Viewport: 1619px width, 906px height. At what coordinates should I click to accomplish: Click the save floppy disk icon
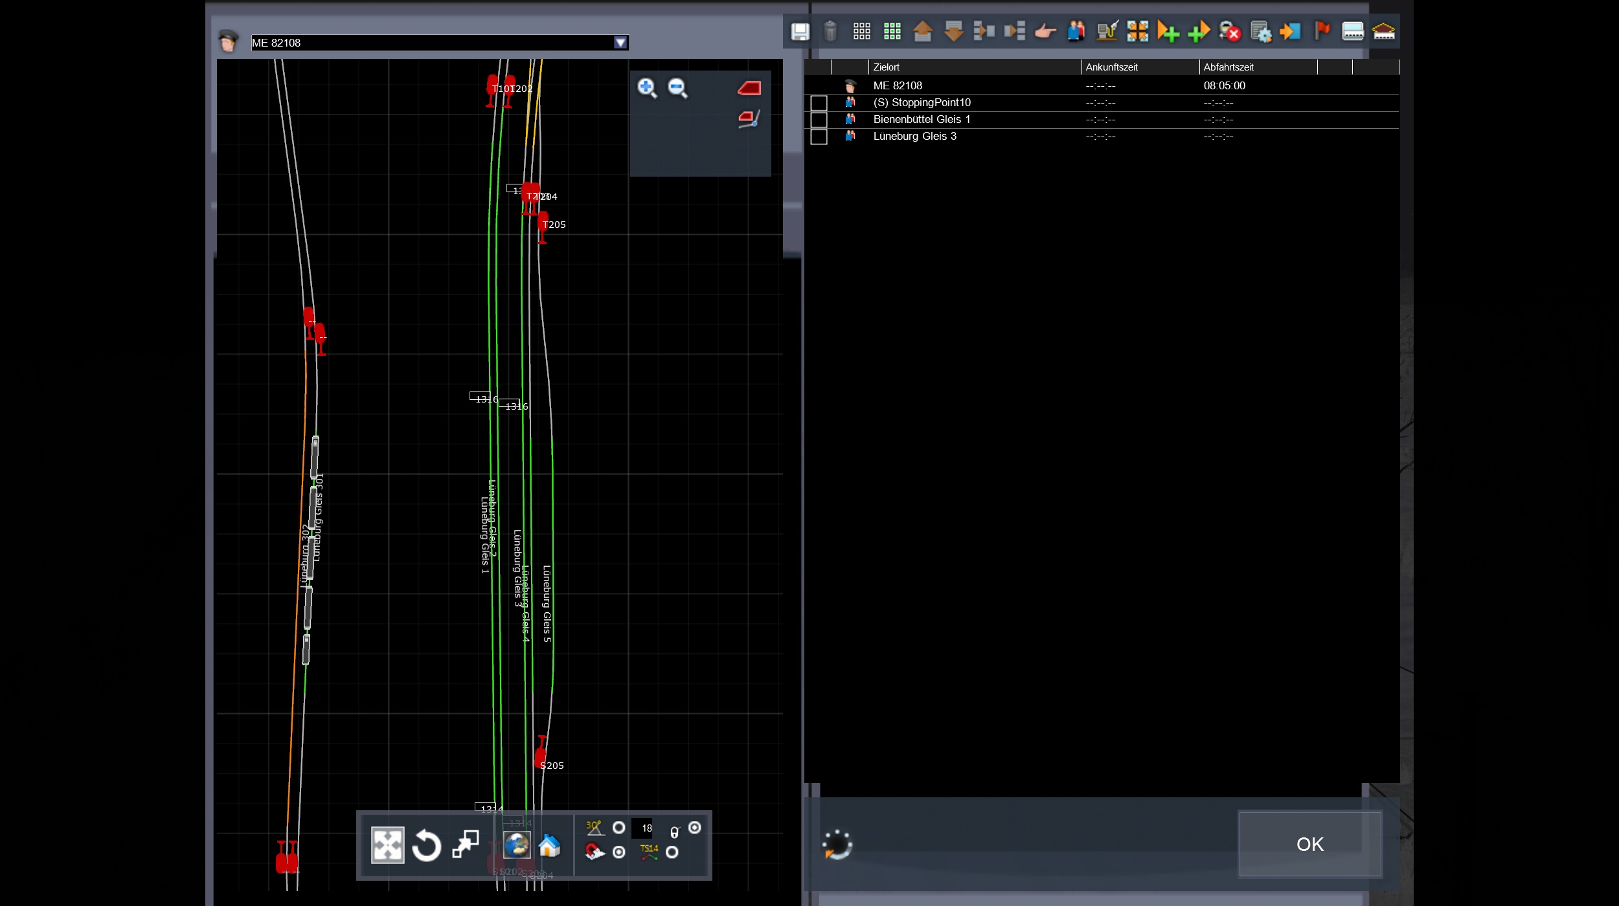800,31
